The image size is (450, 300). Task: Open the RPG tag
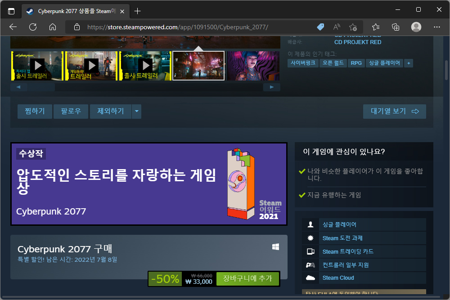click(x=356, y=63)
